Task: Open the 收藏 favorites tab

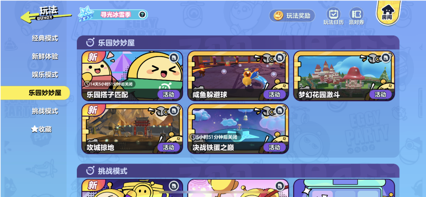Action: click(41, 129)
